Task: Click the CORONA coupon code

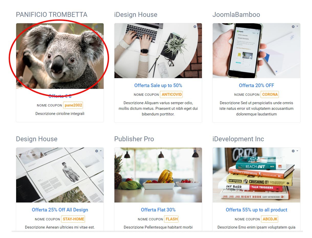Action: 270,94
